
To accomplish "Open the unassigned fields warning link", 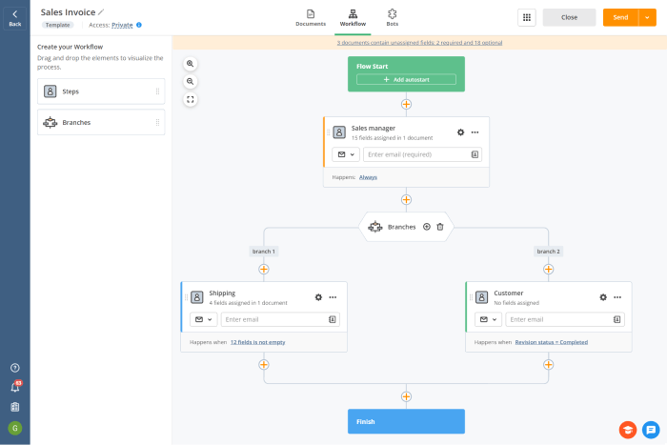I will [x=419, y=43].
